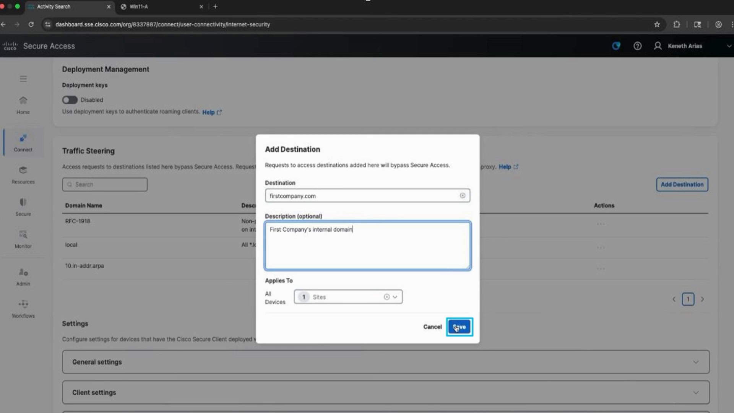The height and width of the screenshot is (413, 734).
Task: Click the browser address bar URL
Action: click(162, 24)
